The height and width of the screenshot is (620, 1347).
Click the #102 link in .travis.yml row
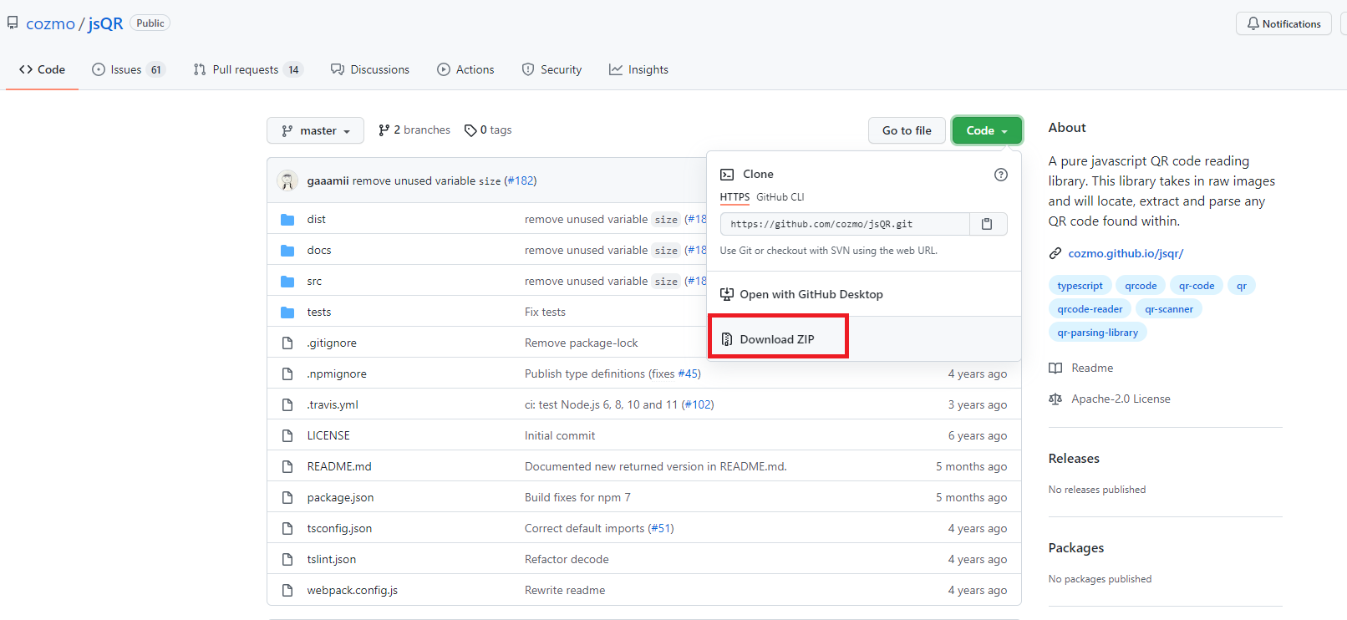[x=698, y=405]
